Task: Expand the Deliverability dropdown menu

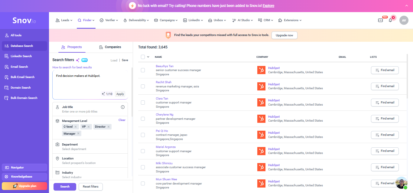Action: pos(136,20)
